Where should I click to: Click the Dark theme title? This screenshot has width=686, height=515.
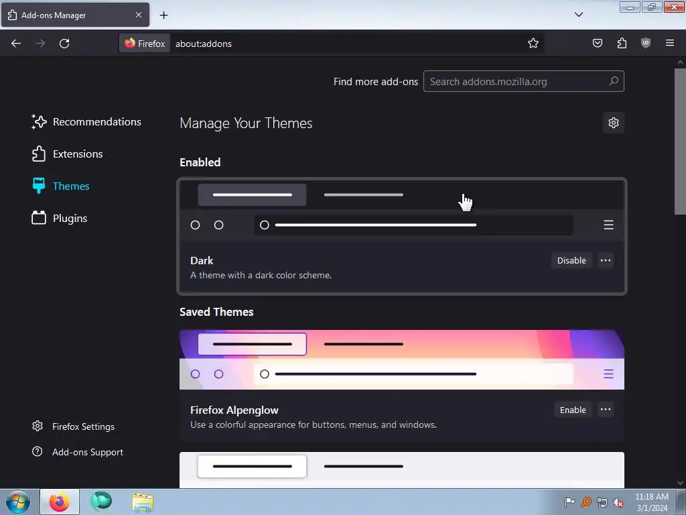click(x=202, y=261)
